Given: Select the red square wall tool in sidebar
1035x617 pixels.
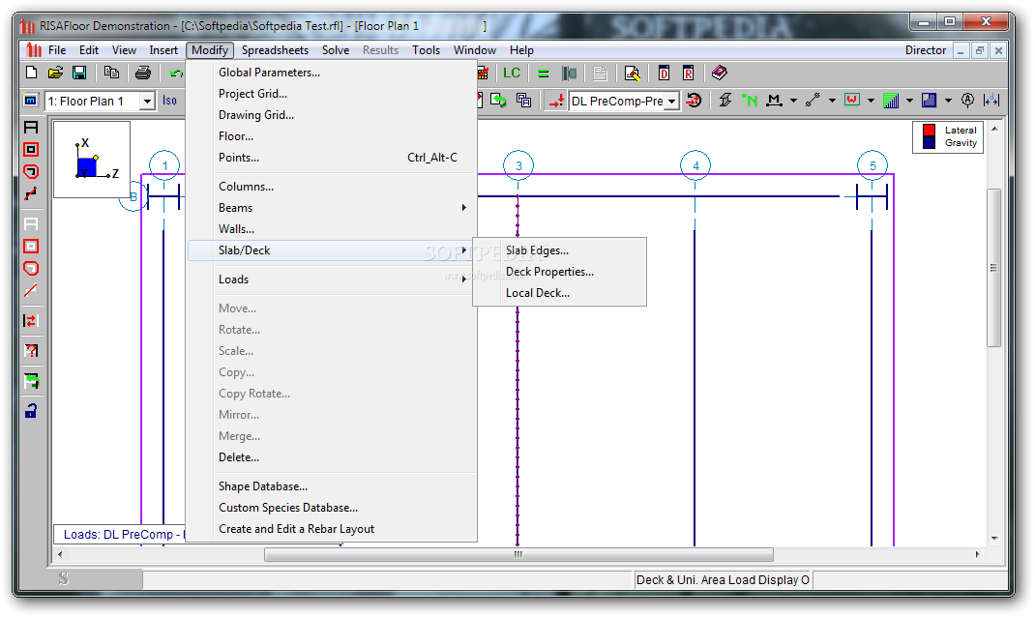Looking at the screenshot, I should tap(31, 150).
